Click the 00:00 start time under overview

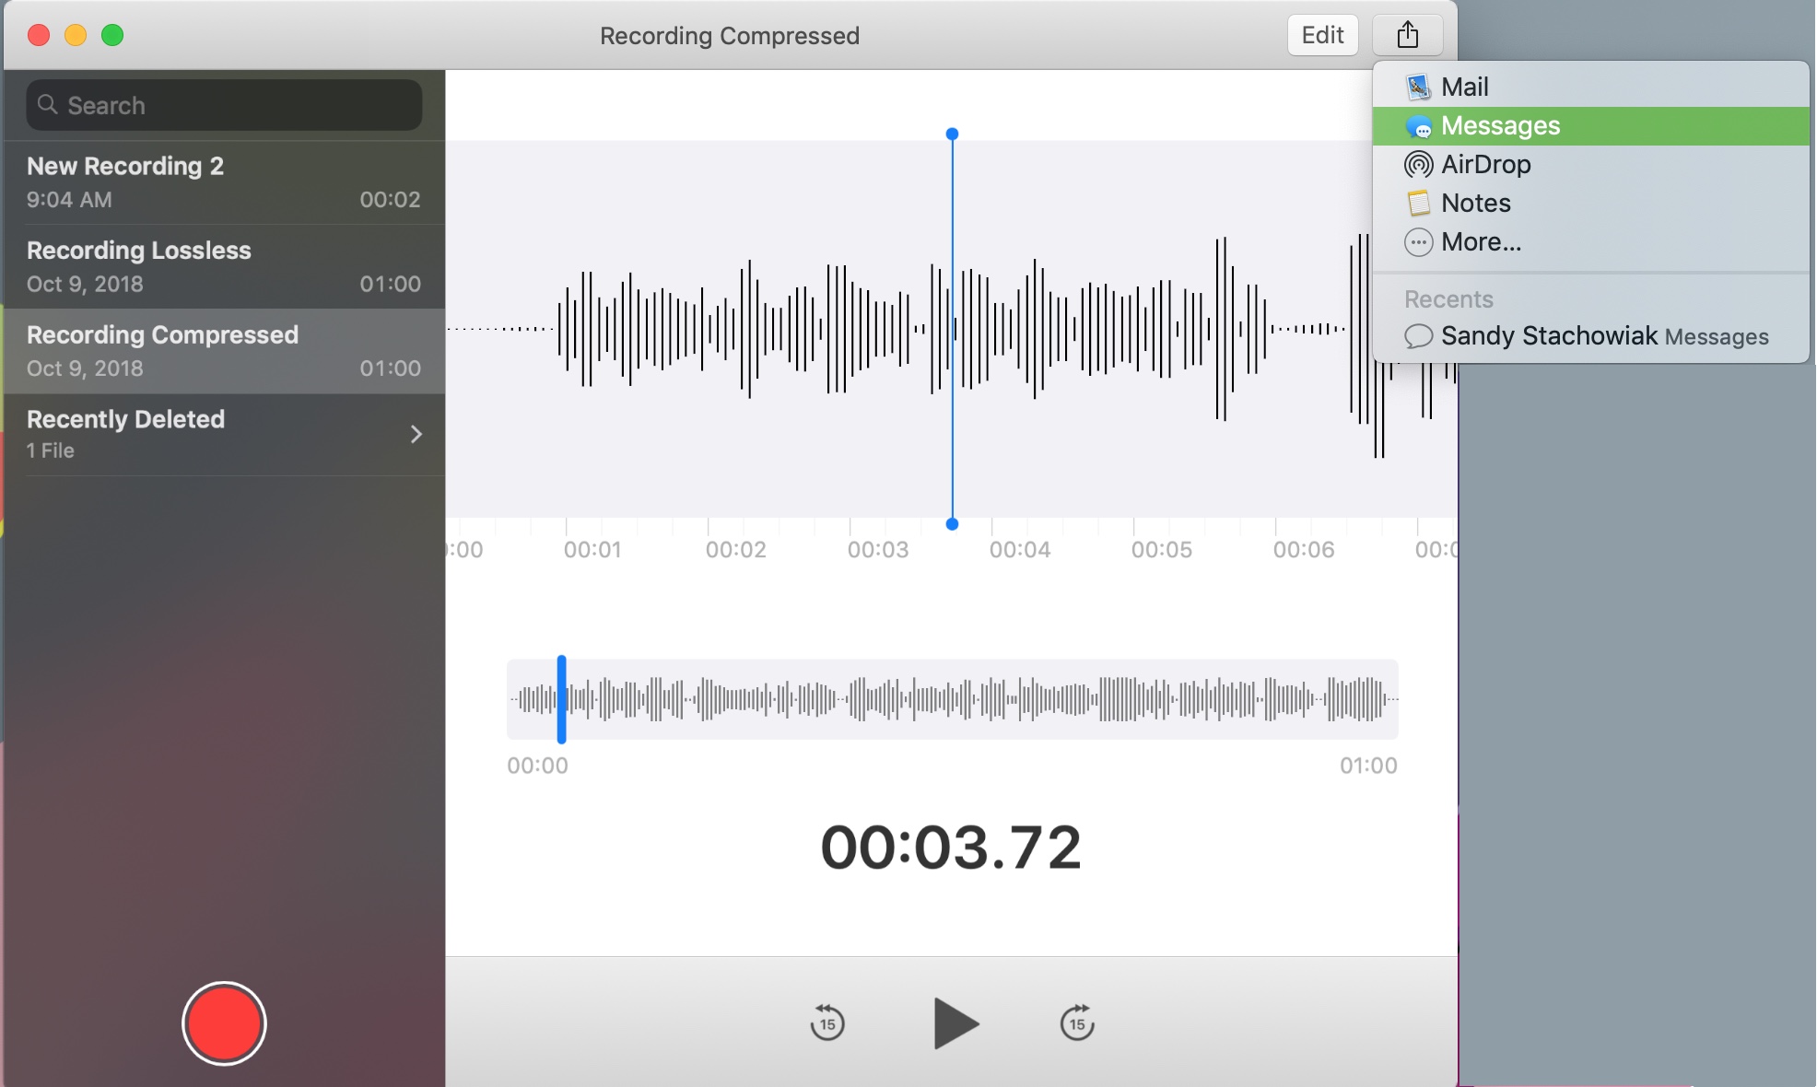pyautogui.click(x=537, y=766)
